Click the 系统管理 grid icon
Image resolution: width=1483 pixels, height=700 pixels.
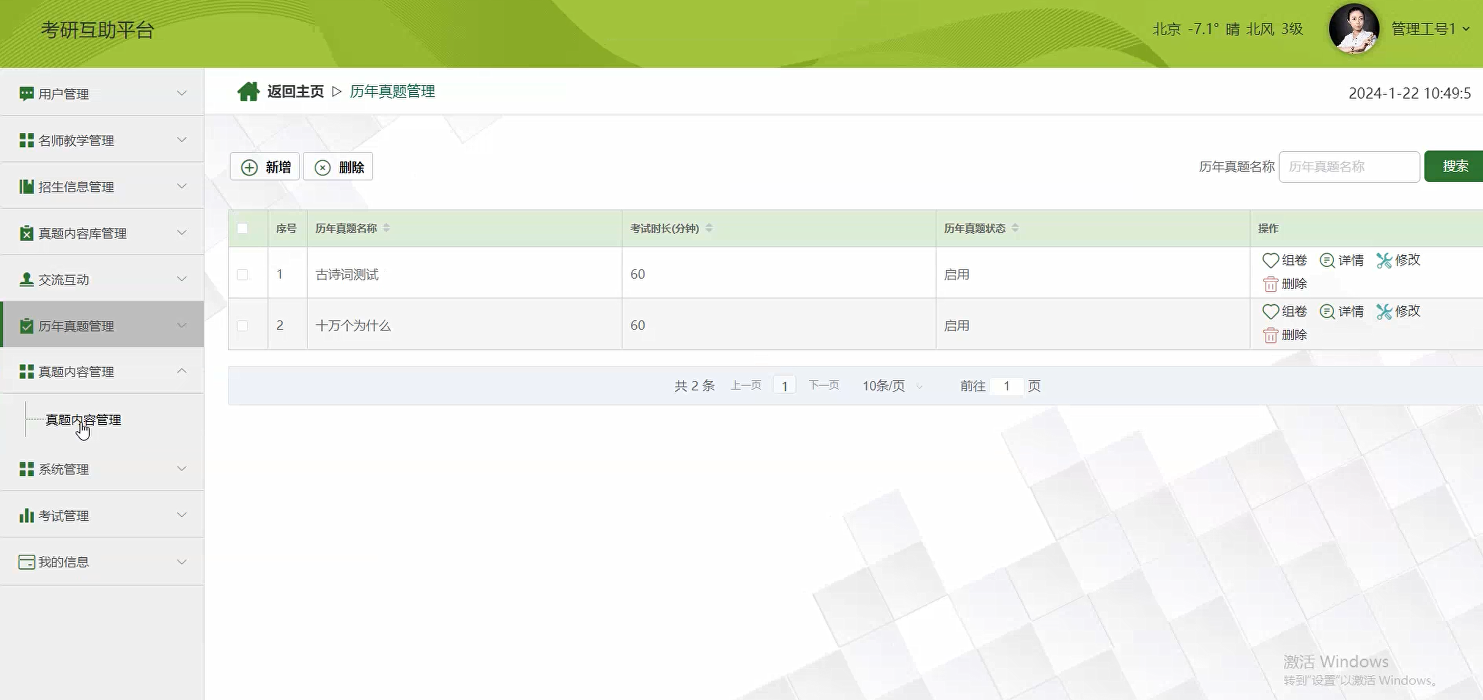click(26, 469)
